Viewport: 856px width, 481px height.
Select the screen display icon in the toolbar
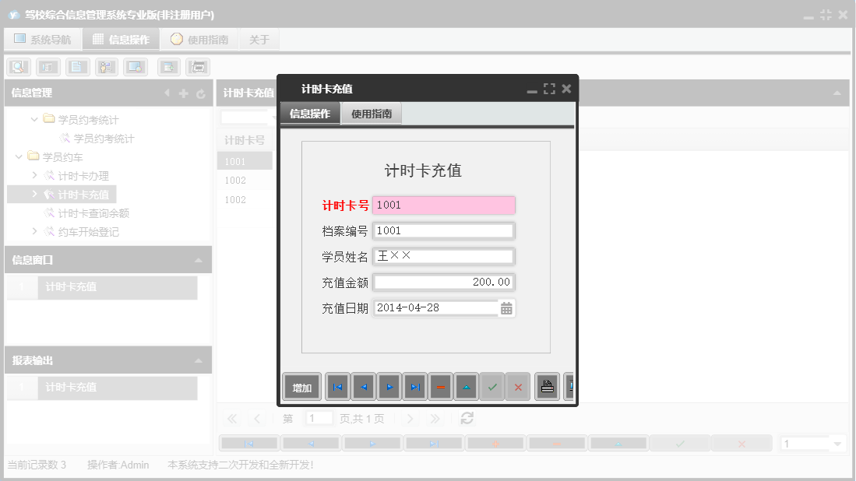135,67
